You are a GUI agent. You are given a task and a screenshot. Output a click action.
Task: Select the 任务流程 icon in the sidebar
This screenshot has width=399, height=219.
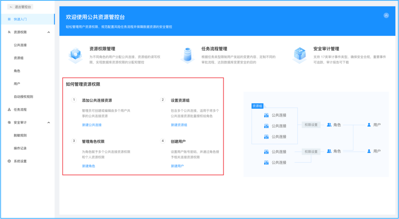[8, 109]
